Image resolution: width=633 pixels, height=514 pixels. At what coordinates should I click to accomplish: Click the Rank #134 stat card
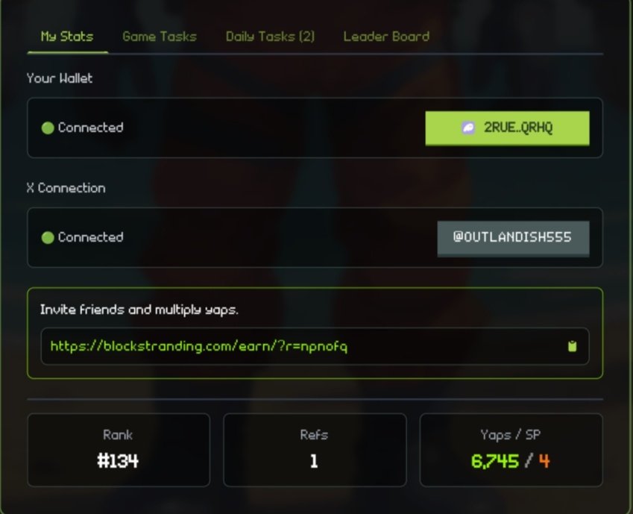tap(119, 450)
